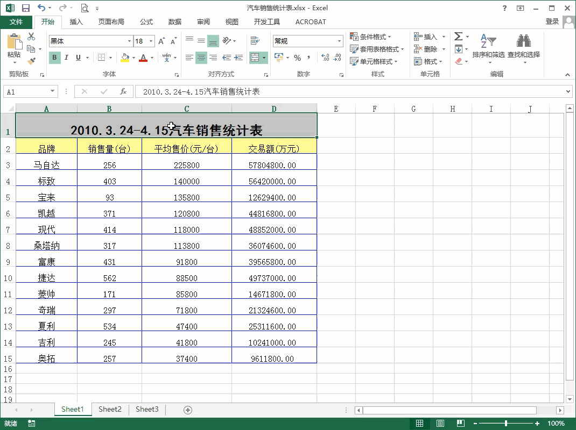Expand the formula bar with the chevron
576x430 pixels.
pyautogui.click(x=568, y=91)
